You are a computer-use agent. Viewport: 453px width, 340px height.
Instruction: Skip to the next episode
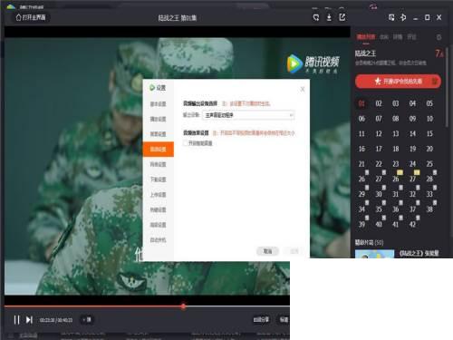29,320
